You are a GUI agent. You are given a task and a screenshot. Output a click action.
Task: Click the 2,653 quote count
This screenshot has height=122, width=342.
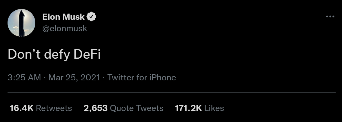tap(95, 108)
